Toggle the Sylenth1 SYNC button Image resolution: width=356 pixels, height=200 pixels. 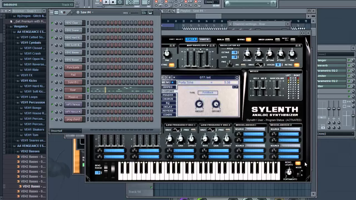pyautogui.click(x=248, y=40)
